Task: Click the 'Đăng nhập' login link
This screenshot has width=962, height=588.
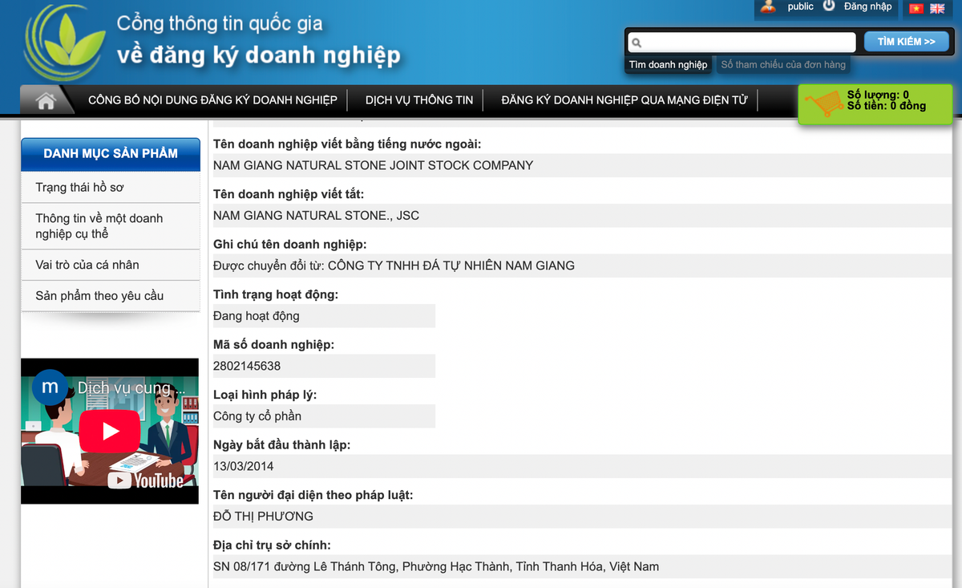Action: (x=867, y=6)
